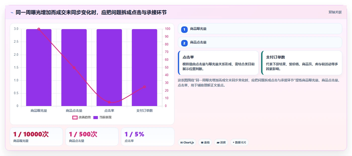This screenshot has height=156, width=352.
Task: Click the icon in the Chart.js chip
Action: (x=181, y=143)
